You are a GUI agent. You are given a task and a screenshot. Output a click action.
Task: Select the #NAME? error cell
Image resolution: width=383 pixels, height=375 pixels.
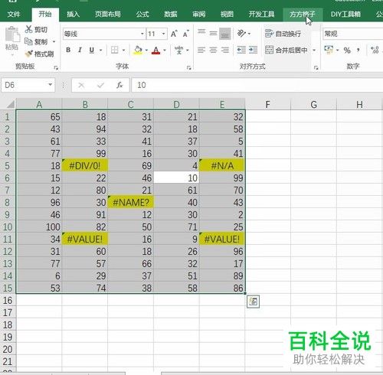(x=130, y=203)
